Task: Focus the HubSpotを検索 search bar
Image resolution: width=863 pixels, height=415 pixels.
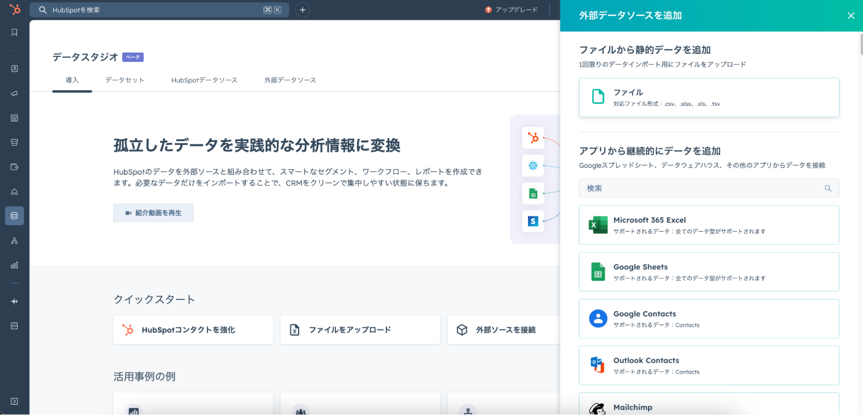Action: tap(155, 10)
